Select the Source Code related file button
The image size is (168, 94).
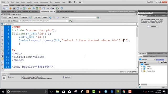(6, 14)
